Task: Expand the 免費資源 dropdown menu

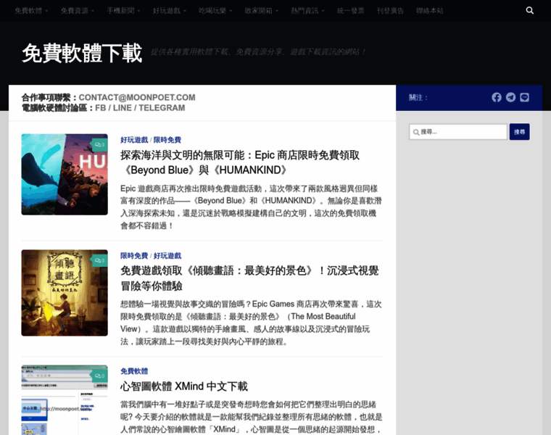Action: click(77, 11)
